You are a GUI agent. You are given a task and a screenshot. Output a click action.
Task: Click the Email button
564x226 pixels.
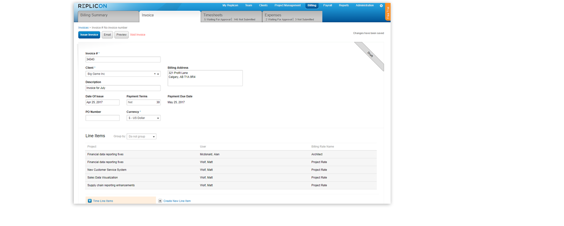(107, 35)
